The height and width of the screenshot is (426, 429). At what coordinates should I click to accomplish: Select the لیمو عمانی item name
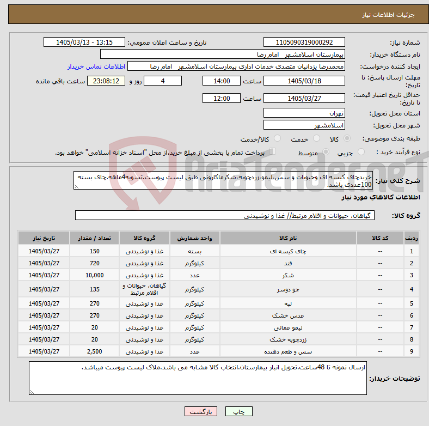click(288, 328)
